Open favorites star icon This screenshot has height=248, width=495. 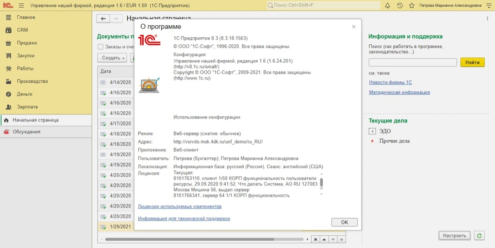411,5
